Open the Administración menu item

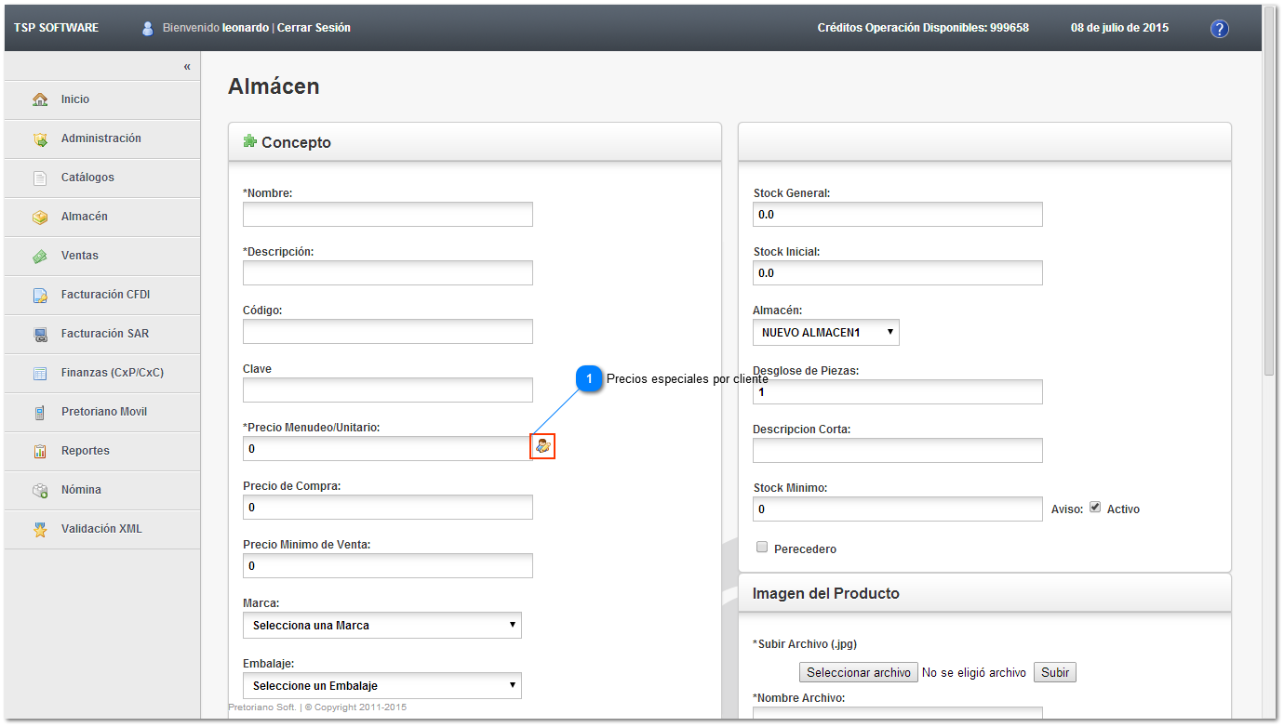click(102, 139)
